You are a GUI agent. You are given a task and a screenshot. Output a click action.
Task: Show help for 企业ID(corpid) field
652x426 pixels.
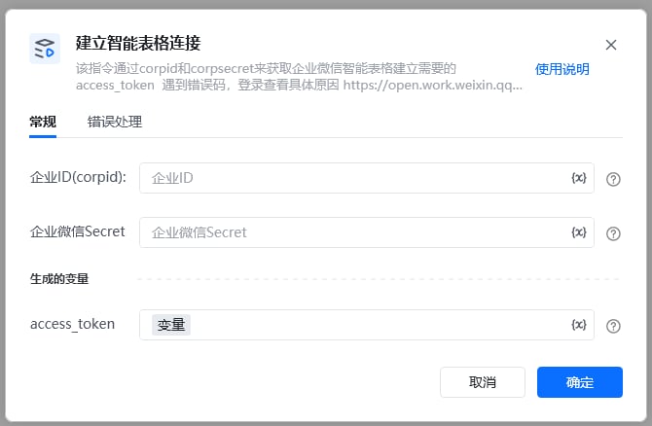pos(613,180)
